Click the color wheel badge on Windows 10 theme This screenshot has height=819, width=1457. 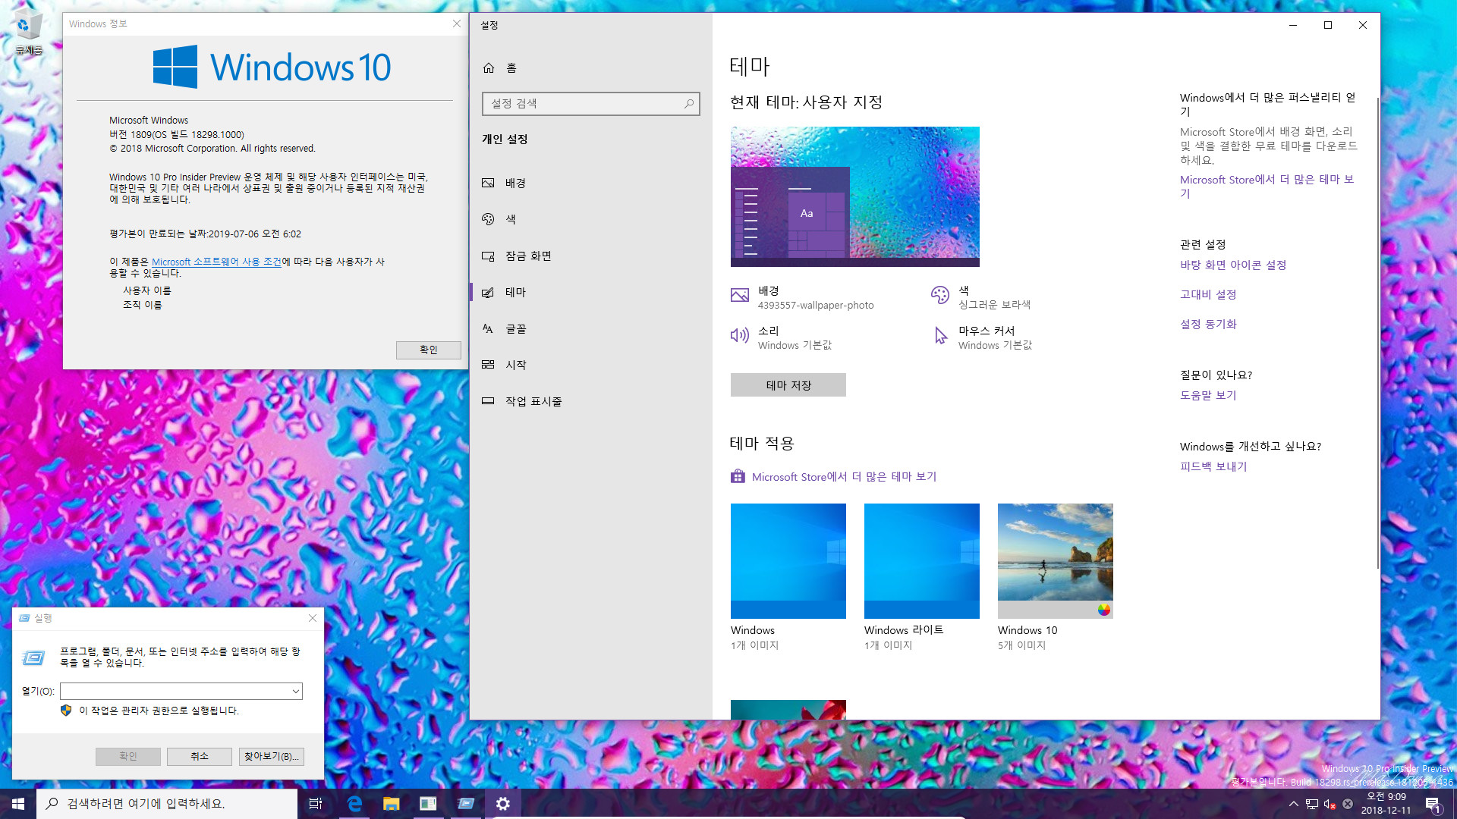pos(1104,610)
